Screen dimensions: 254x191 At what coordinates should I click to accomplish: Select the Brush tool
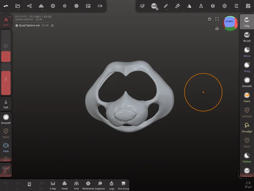[247, 37]
